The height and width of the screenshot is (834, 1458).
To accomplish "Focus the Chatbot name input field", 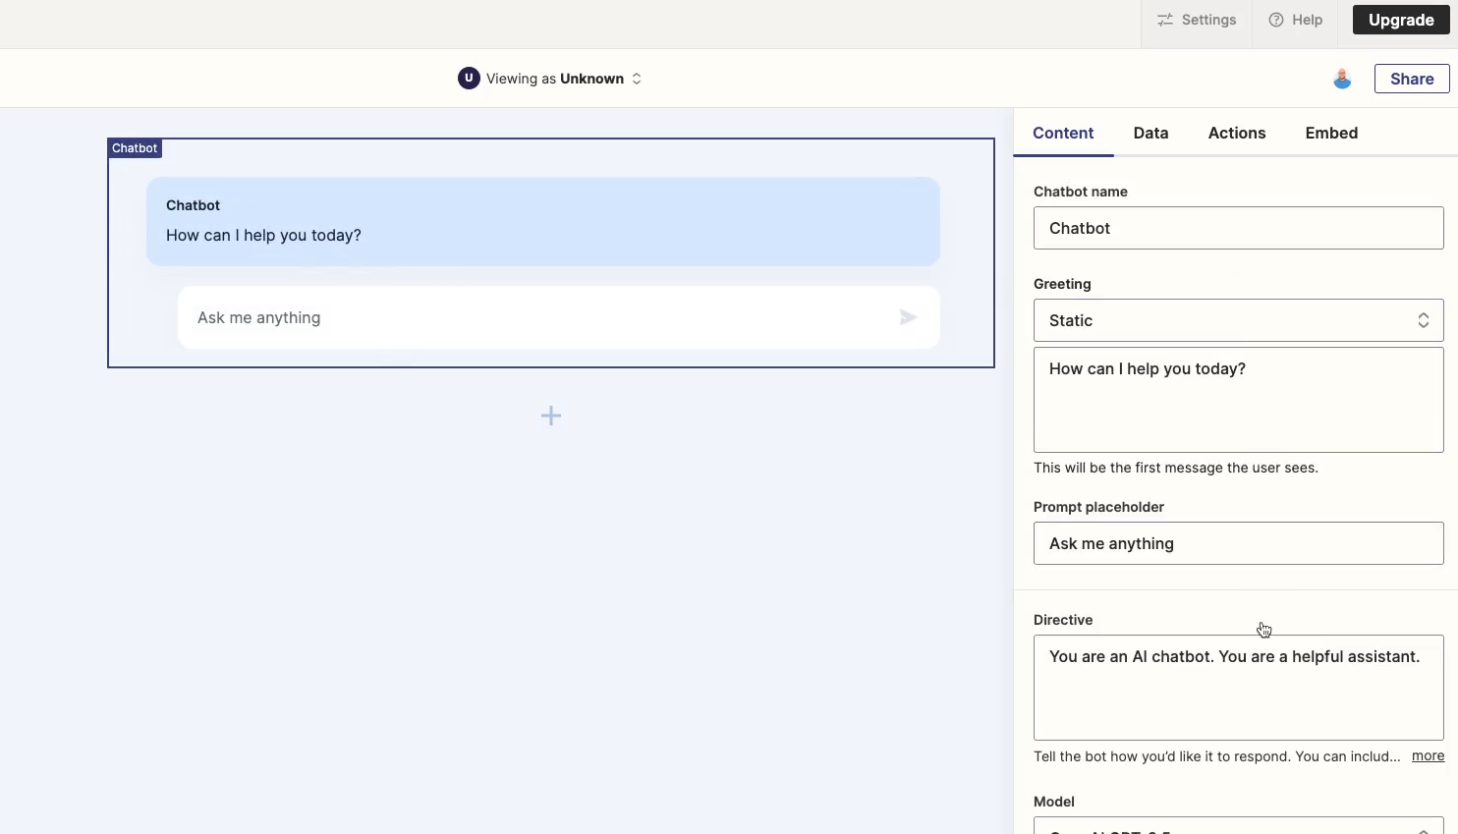I will pyautogui.click(x=1238, y=228).
